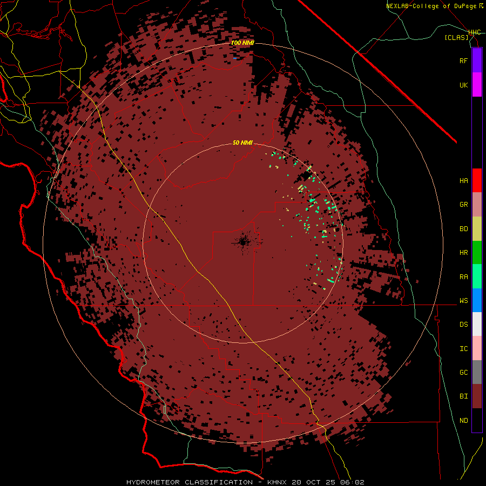Click the RF legend label
The height and width of the screenshot is (486, 486).
[x=463, y=60]
